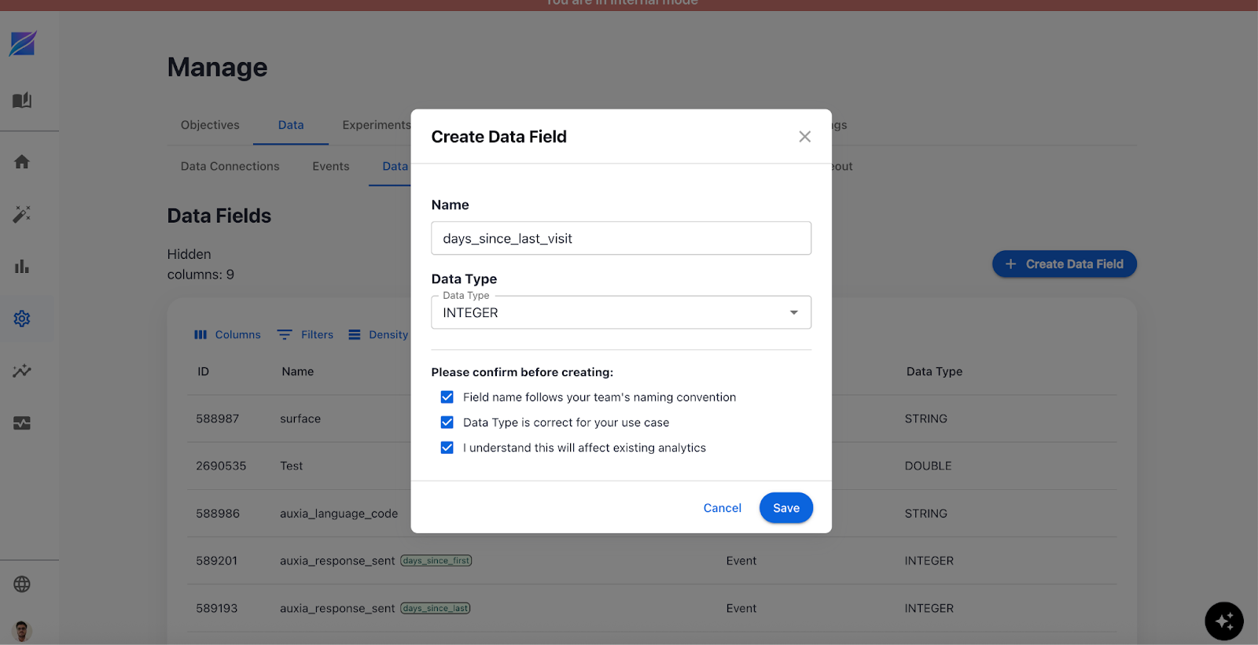Click the Data Type column header
This screenshot has width=1258, height=645.
click(935, 371)
